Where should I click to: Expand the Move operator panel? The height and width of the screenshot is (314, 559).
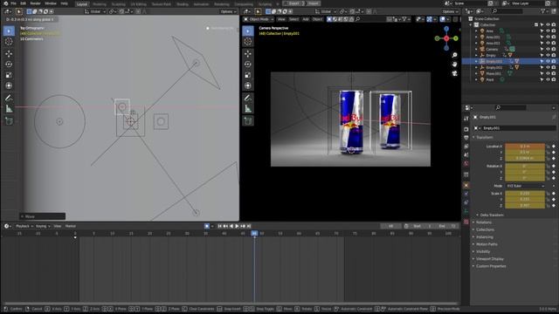(x=43, y=216)
